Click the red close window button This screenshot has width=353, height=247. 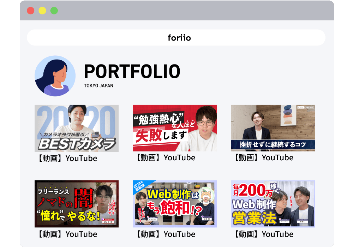click(x=31, y=11)
